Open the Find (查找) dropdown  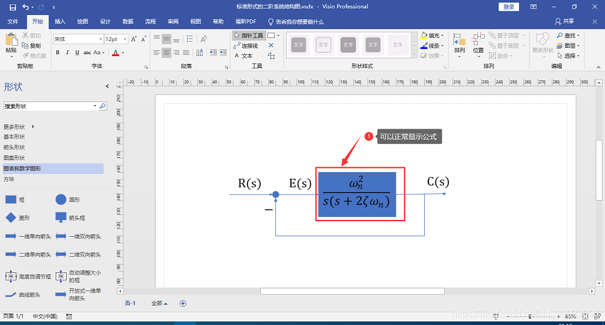[x=568, y=36]
